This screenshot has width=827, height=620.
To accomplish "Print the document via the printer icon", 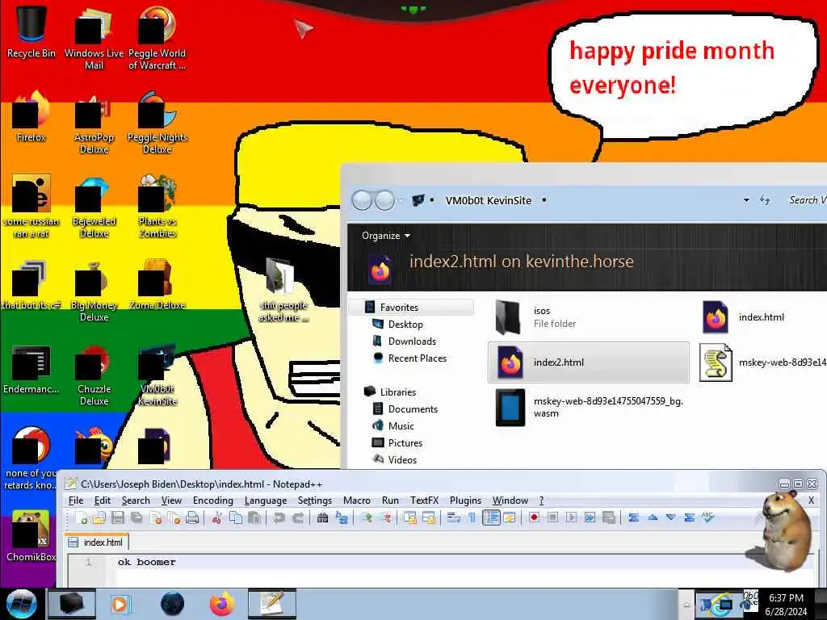I will tap(192, 518).
